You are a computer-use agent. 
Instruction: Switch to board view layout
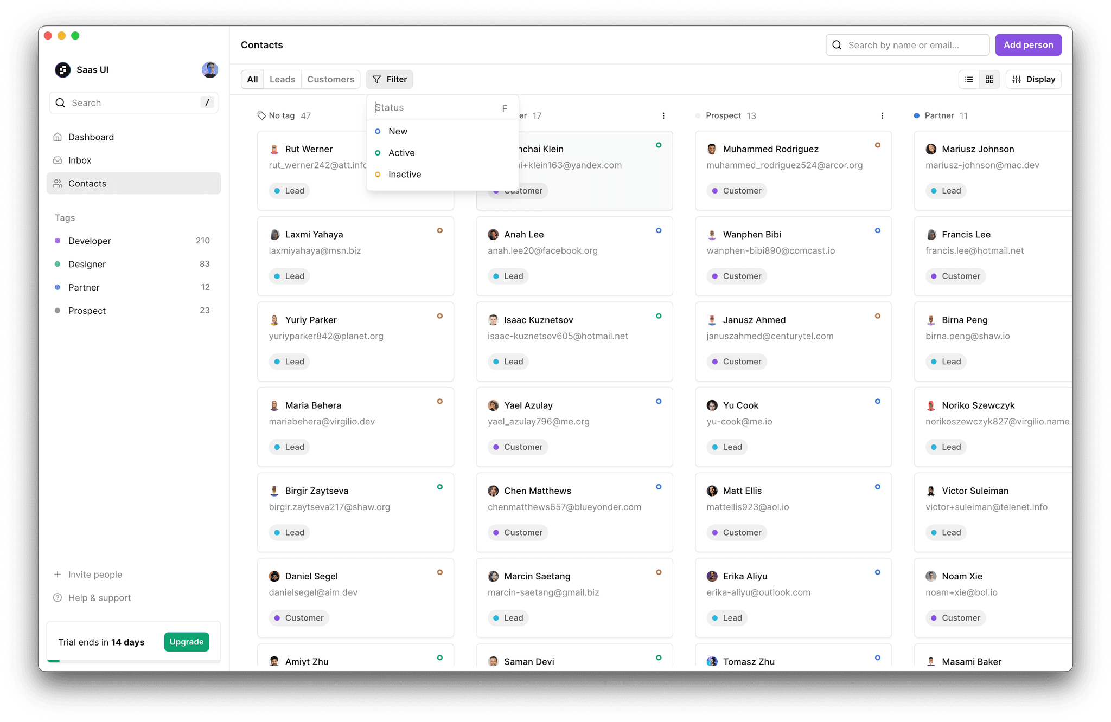(989, 79)
